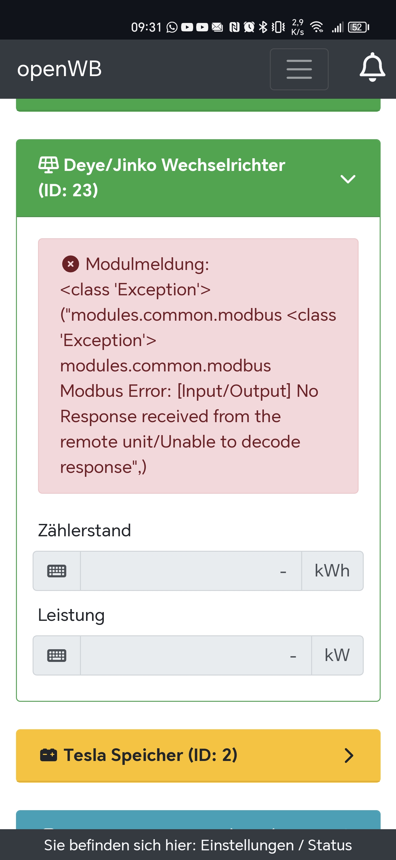Tap solar panel icon in Wechselrichter header

coord(49,165)
